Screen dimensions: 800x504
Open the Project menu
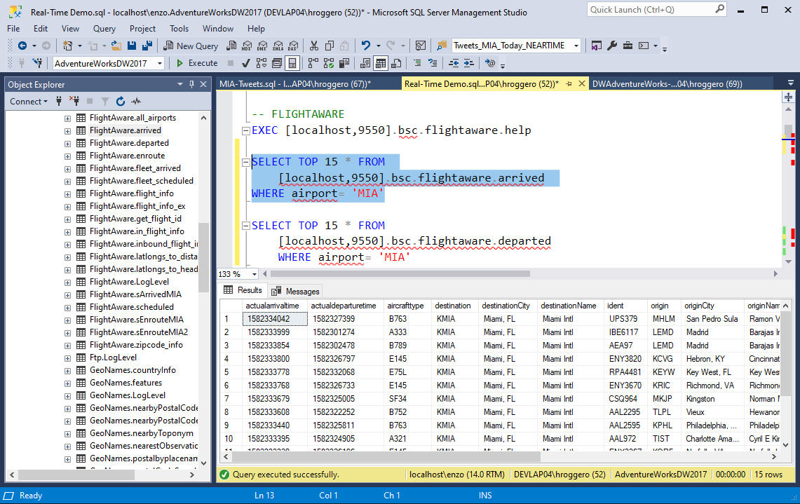(142, 29)
